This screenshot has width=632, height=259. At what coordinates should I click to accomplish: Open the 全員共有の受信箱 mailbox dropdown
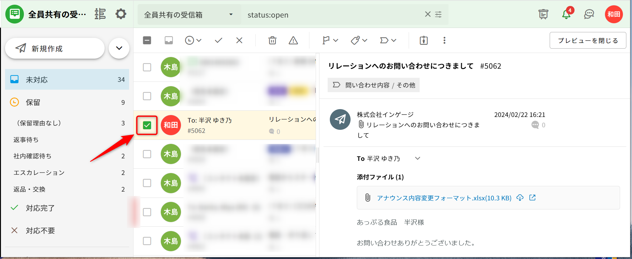[189, 15]
